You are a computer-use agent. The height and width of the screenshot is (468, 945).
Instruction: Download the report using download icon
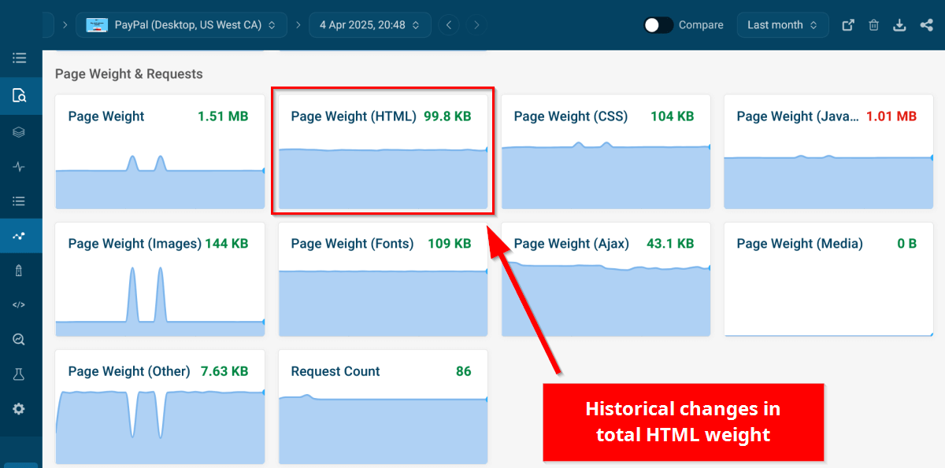coord(899,25)
